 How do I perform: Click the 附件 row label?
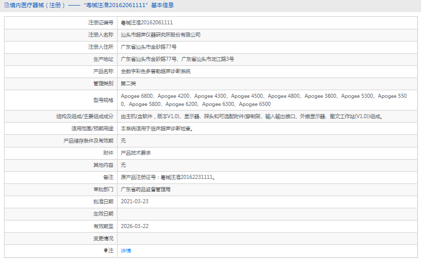[108, 153]
